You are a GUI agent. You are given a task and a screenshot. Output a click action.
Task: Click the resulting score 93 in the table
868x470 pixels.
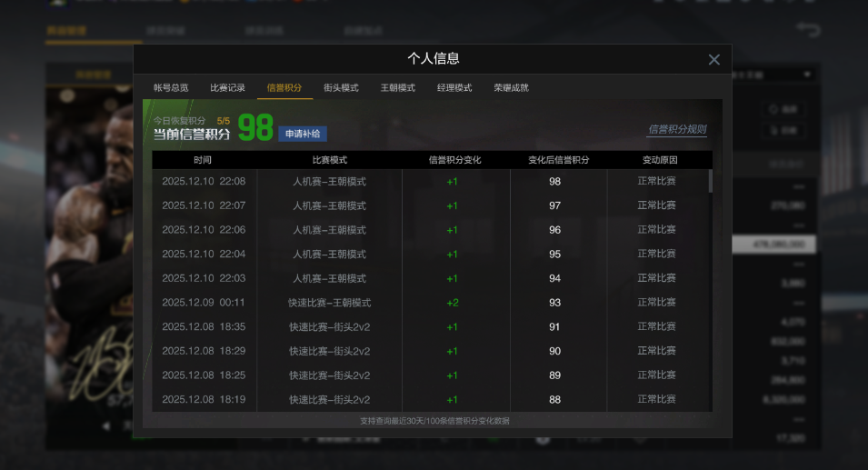[554, 303]
